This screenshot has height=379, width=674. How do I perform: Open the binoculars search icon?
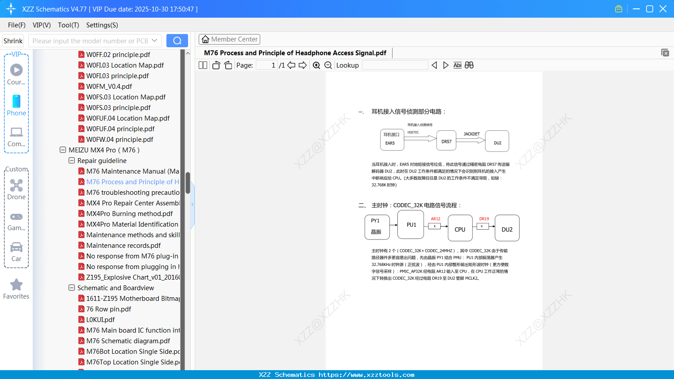click(469, 65)
